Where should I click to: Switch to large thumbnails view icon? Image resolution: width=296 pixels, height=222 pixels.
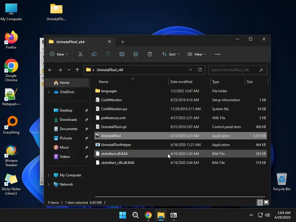coord(266,202)
